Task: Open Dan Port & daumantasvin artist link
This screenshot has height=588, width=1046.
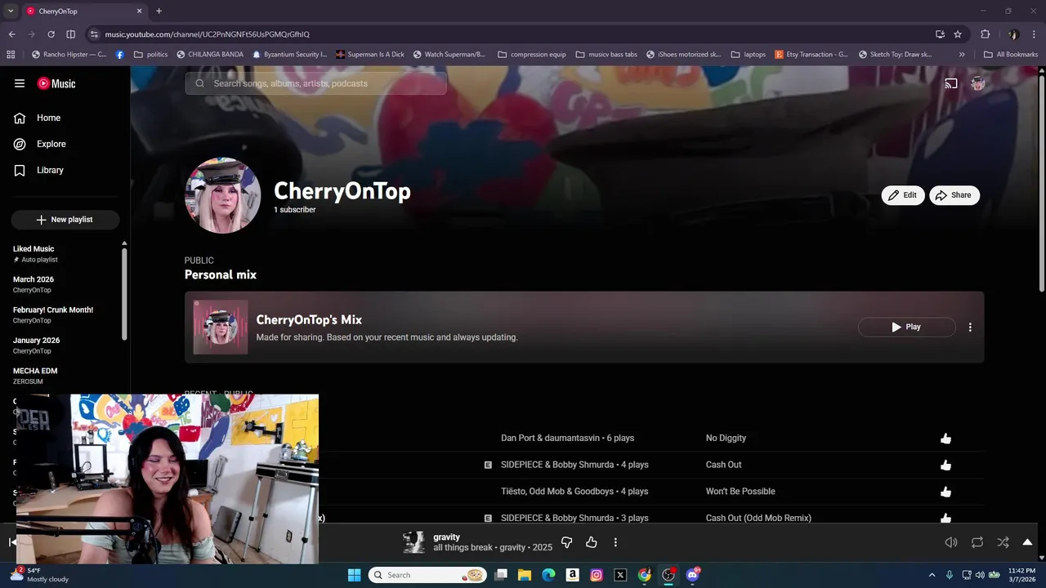Action: pyautogui.click(x=550, y=438)
